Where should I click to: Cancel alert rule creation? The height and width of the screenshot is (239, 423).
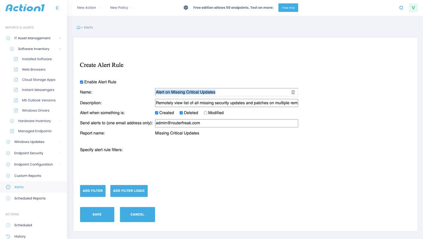click(x=137, y=214)
